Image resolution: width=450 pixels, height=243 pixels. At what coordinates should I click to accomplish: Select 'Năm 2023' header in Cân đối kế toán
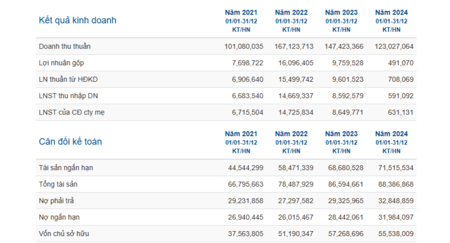pos(341,134)
